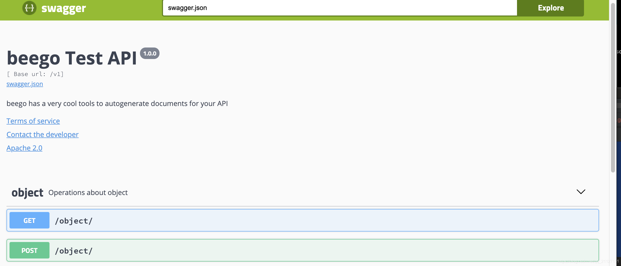Click the page vertical scrollbar
This screenshot has width=621, height=266.
(613, 87)
